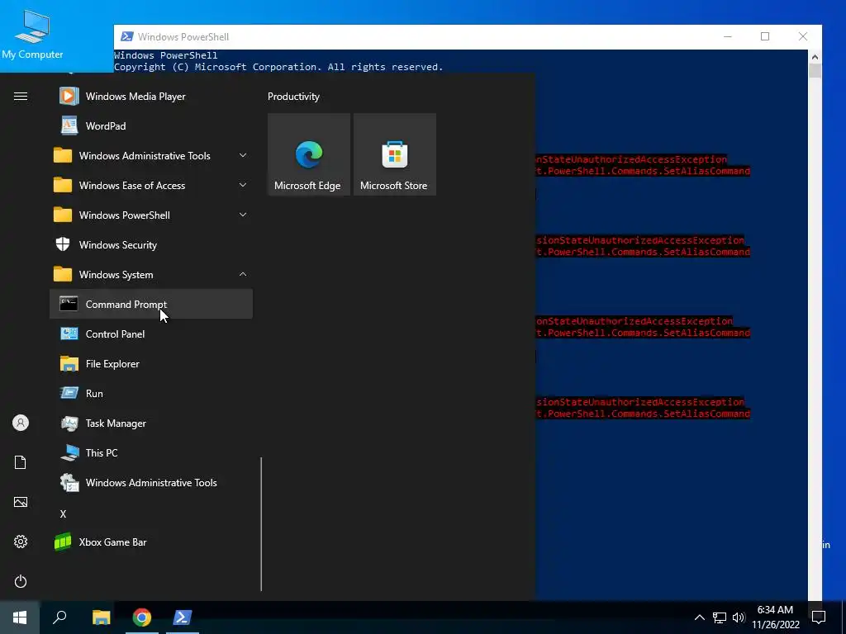
Task: Open Documents from the Start sidebar
Action: click(21, 462)
